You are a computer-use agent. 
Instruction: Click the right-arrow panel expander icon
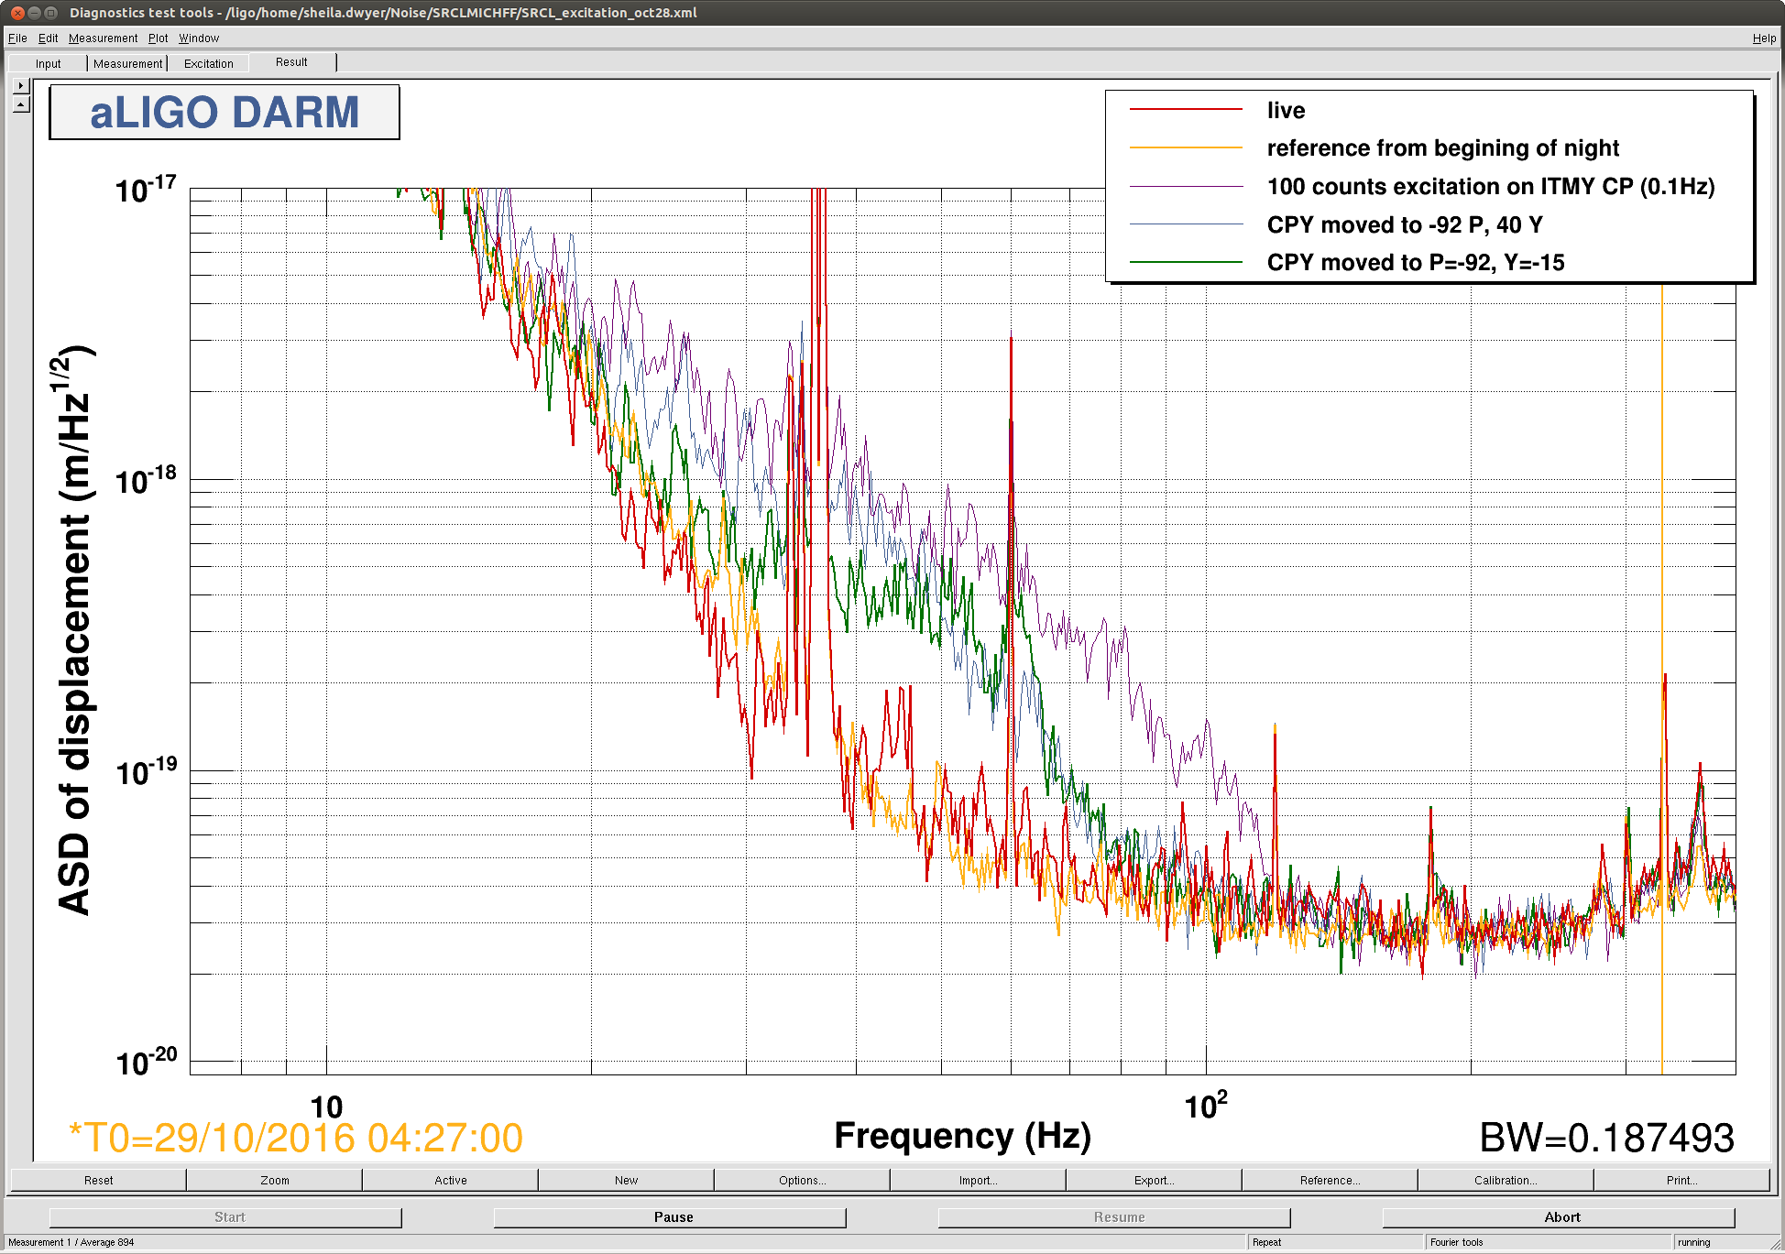21,85
